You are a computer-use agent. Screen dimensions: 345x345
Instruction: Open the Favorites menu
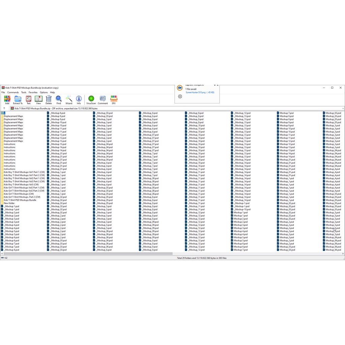click(33, 92)
